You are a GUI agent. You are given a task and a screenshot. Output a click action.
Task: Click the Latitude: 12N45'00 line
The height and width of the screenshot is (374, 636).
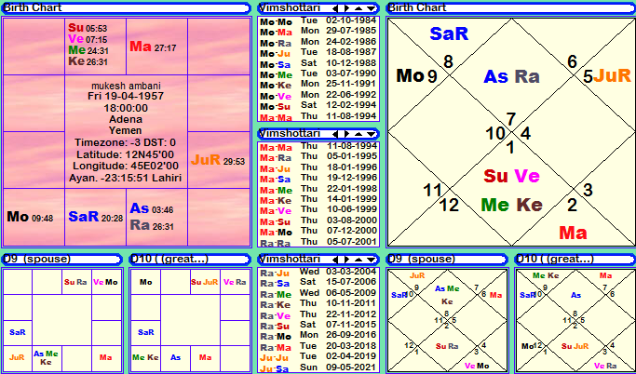pyautogui.click(x=126, y=154)
